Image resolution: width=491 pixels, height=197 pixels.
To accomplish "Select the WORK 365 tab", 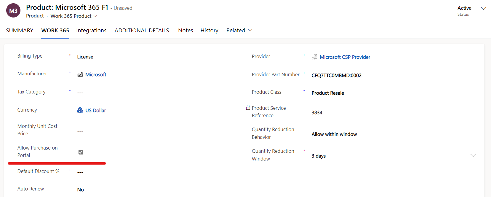I will tap(55, 30).
